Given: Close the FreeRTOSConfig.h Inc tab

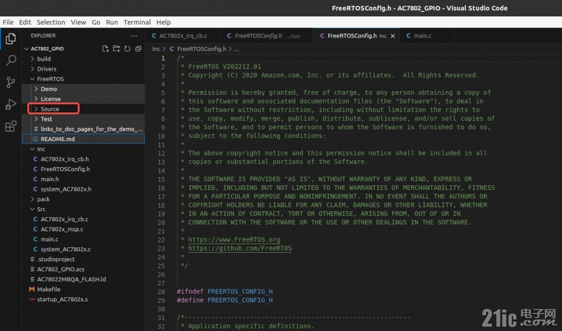Looking at the screenshot, I should tap(393, 36).
